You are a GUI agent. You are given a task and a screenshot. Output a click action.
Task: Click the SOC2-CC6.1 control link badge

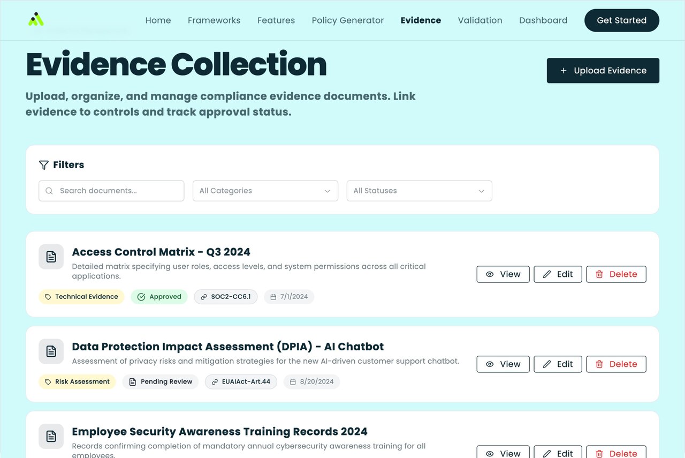(x=226, y=297)
